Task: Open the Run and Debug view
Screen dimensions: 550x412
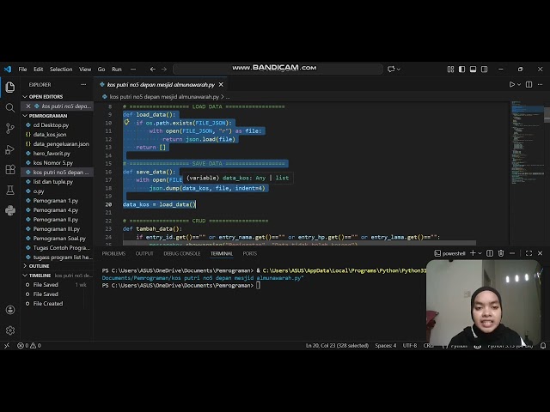Action: coord(10,148)
